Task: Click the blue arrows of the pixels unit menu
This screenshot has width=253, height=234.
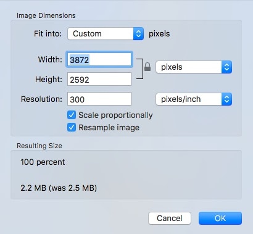Action: pyautogui.click(x=226, y=67)
